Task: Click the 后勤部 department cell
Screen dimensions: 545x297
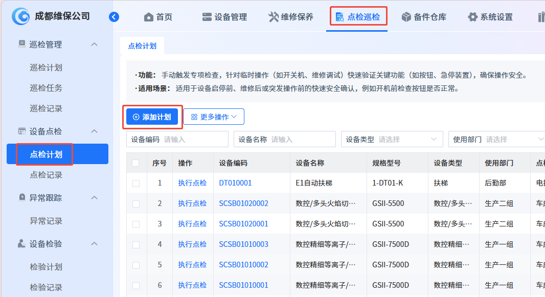Action: 495,183
